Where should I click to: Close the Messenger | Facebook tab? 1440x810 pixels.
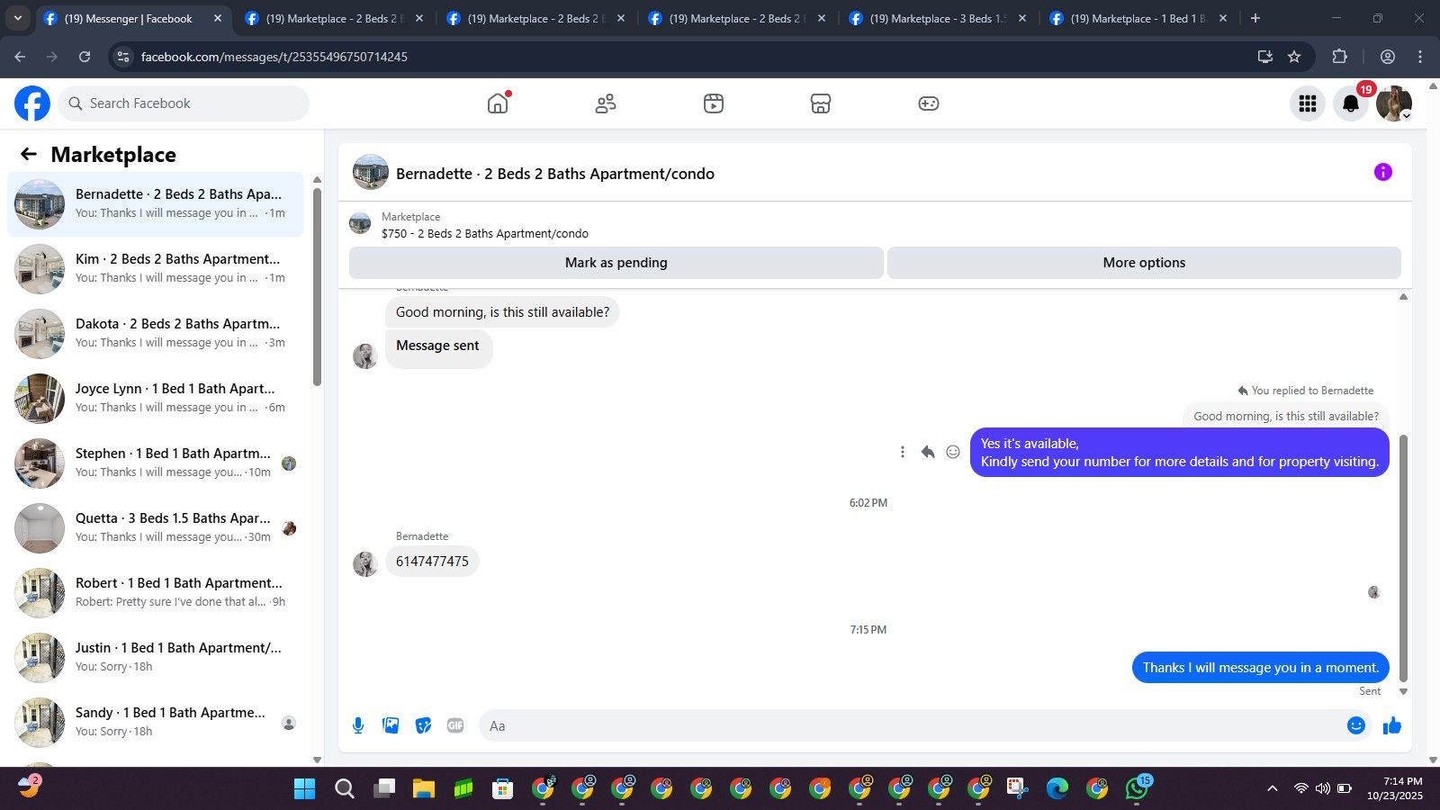(x=218, y=18)
